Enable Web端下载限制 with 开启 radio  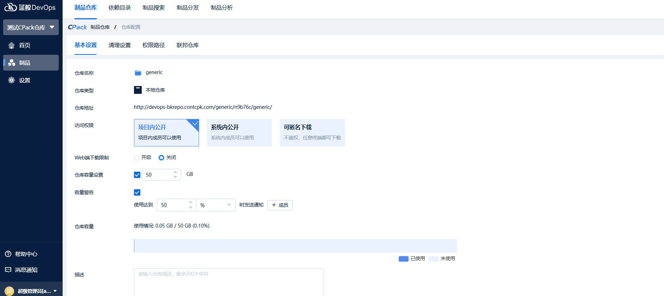pos(137,158)
